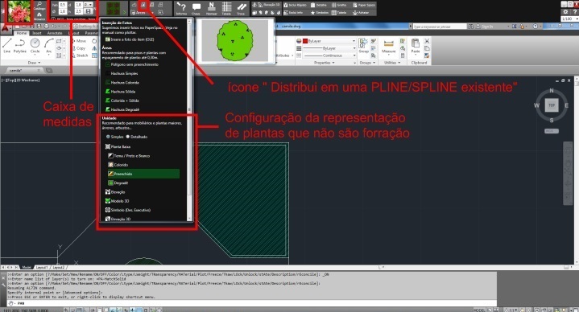
Task: Click the Group tool
Action: 363,46
